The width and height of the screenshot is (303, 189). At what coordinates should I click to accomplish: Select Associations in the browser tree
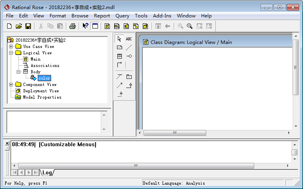(45, 65)
